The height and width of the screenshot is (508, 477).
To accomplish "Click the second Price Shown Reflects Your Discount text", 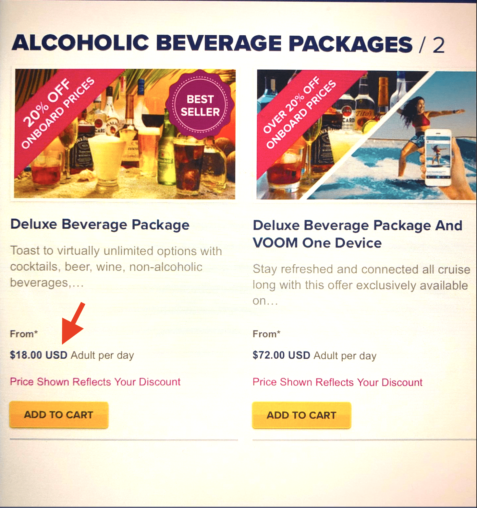I will click(337, 382).
